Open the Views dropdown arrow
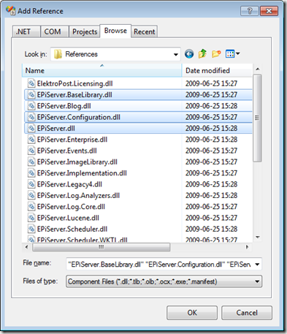Screen dimensions: 287x334 [x=238, y=53]
